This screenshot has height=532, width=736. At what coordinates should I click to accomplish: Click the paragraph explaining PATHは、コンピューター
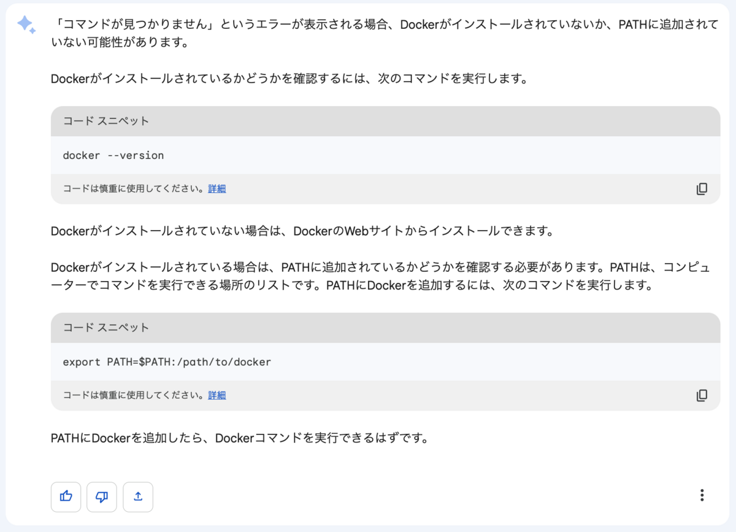tap(381, 277)
